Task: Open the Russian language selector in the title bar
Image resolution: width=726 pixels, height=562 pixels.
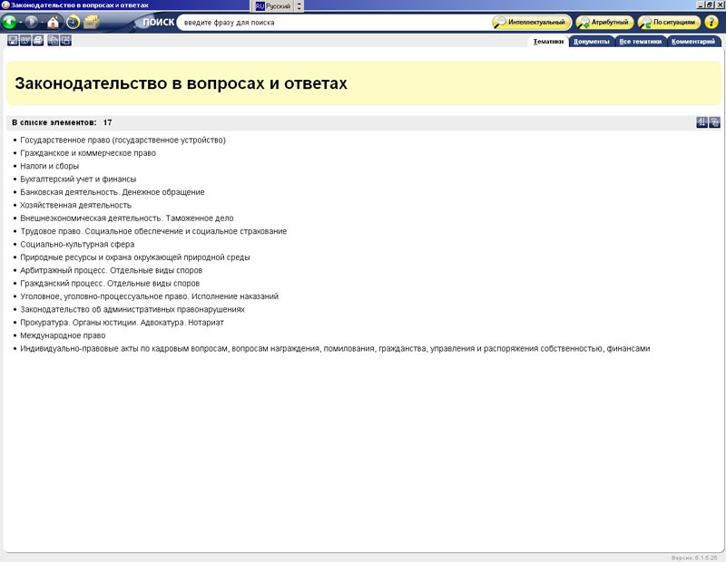Action: click(x=274, y=5)
